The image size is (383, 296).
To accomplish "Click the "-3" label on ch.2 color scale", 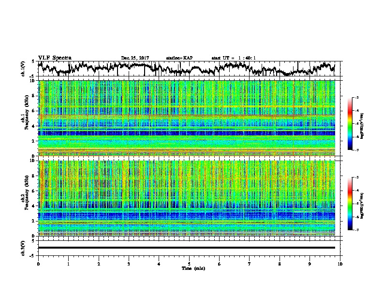I will click(357, 178).
